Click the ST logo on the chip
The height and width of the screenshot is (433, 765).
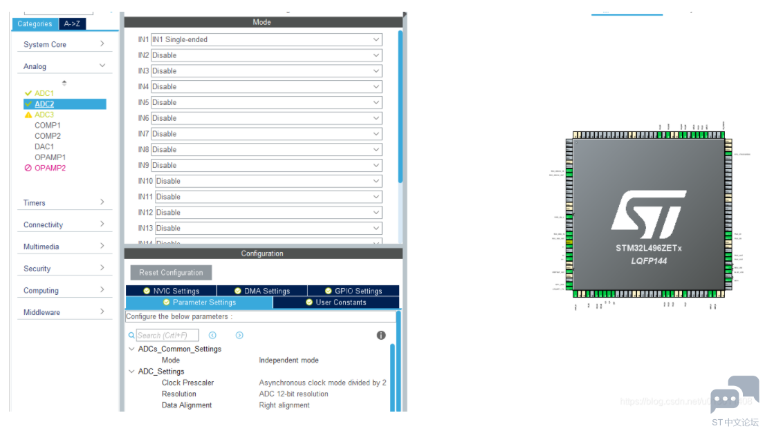click(x=648, y=211)
